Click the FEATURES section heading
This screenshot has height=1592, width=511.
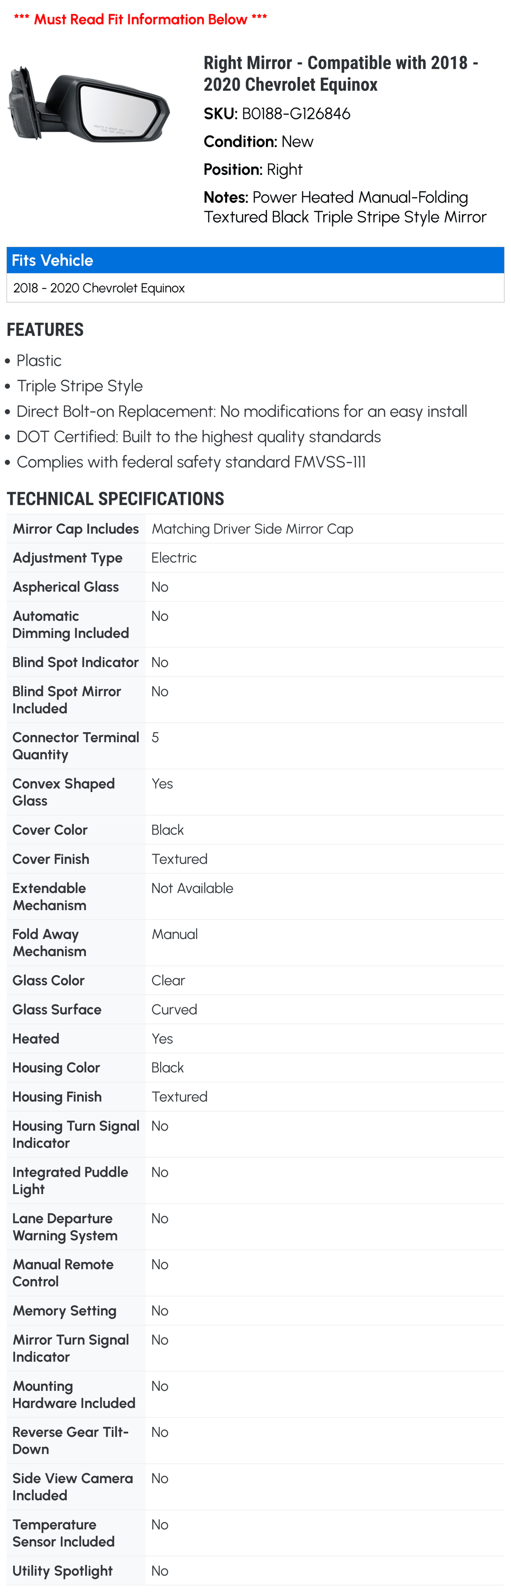coord(45,329)
